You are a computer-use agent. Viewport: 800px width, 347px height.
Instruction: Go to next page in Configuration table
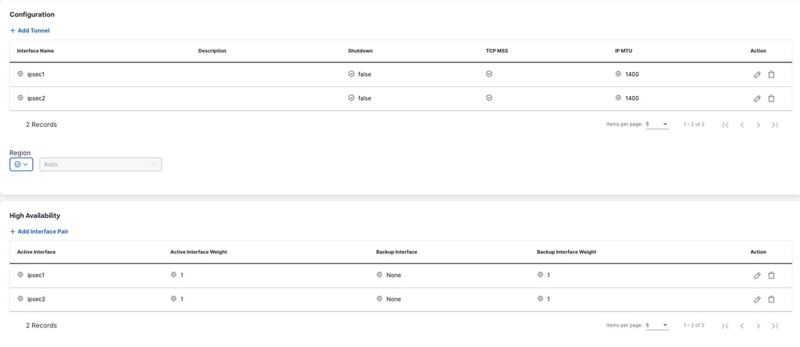(758, 125)
